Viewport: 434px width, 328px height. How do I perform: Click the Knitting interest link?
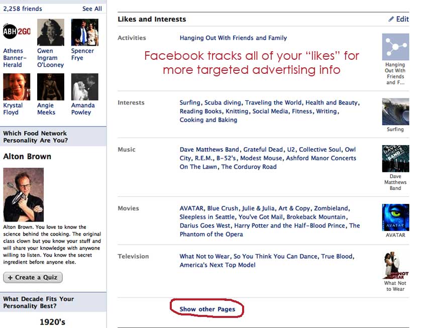click(237, 111)
